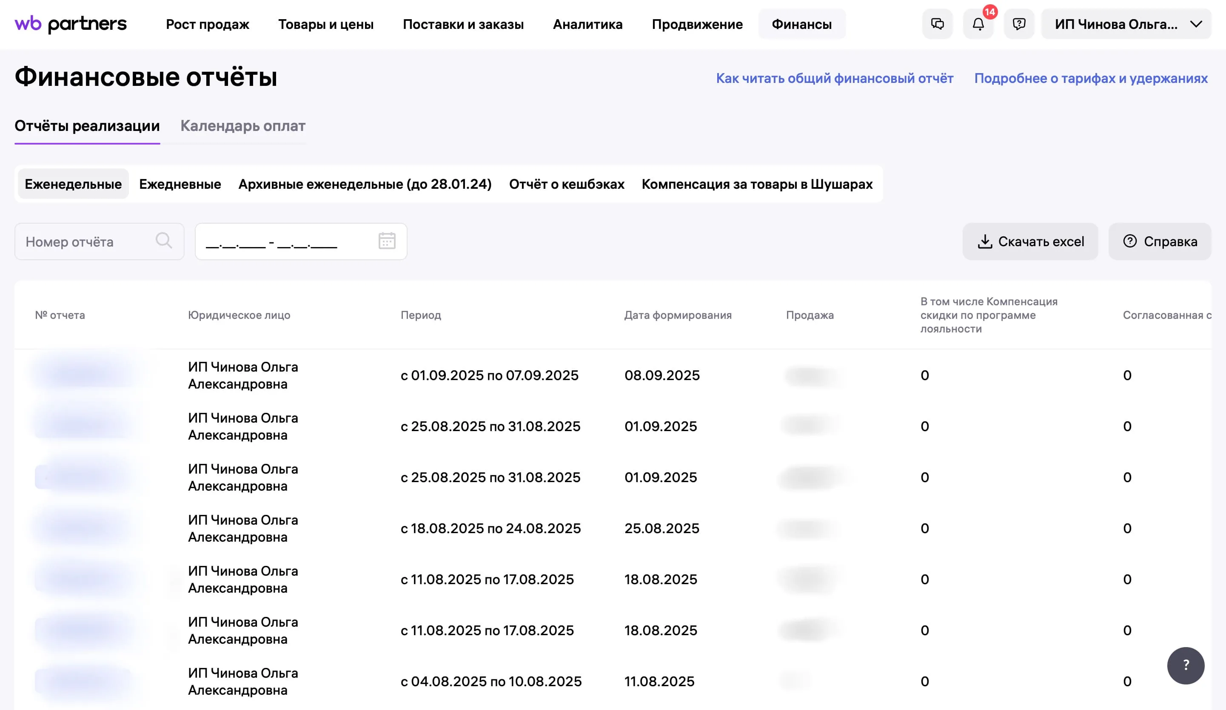Open link Подробнее о тарифах и удержаниях
1226x710 pixels.
pyautogui.click(x=1090, y=78)
